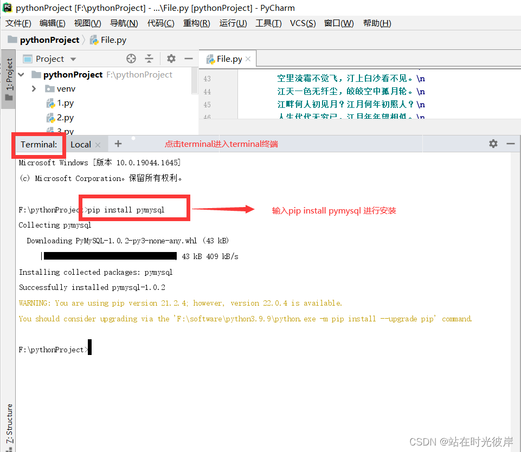The width and height of the screenshot is (521, 452).
Task: Open the 编辑(E) menu
Action: tap(53, 23)
